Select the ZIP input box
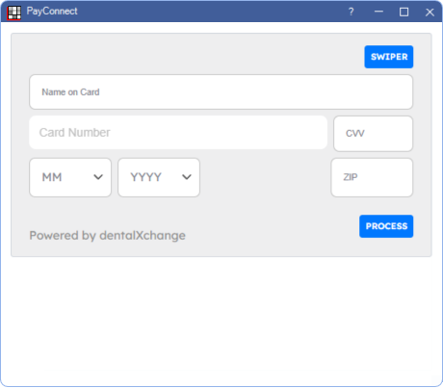Screen dimensions: 443x388 [x=372, y=177]
